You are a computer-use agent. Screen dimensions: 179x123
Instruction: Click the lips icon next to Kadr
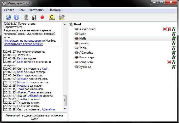tap(76, 34)
